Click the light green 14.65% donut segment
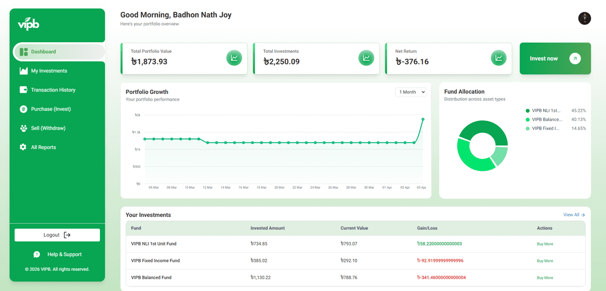This screenshot has width=606, height=291. [499, 156]
